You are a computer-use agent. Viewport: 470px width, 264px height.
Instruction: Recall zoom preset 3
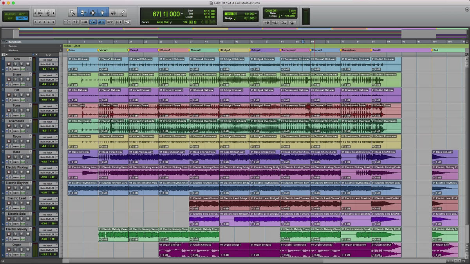44,22
